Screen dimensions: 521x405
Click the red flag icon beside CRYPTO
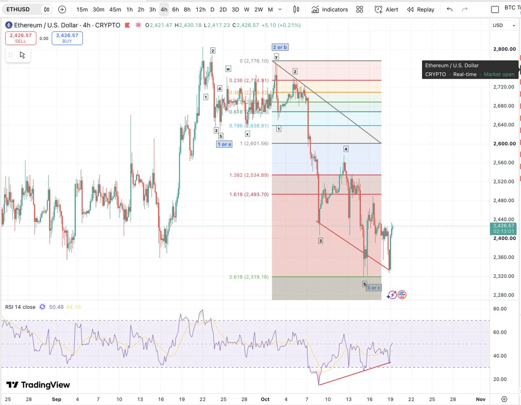click(x=127, y=25)
